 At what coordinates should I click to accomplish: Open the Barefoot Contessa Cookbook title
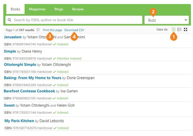click(29, 91)
